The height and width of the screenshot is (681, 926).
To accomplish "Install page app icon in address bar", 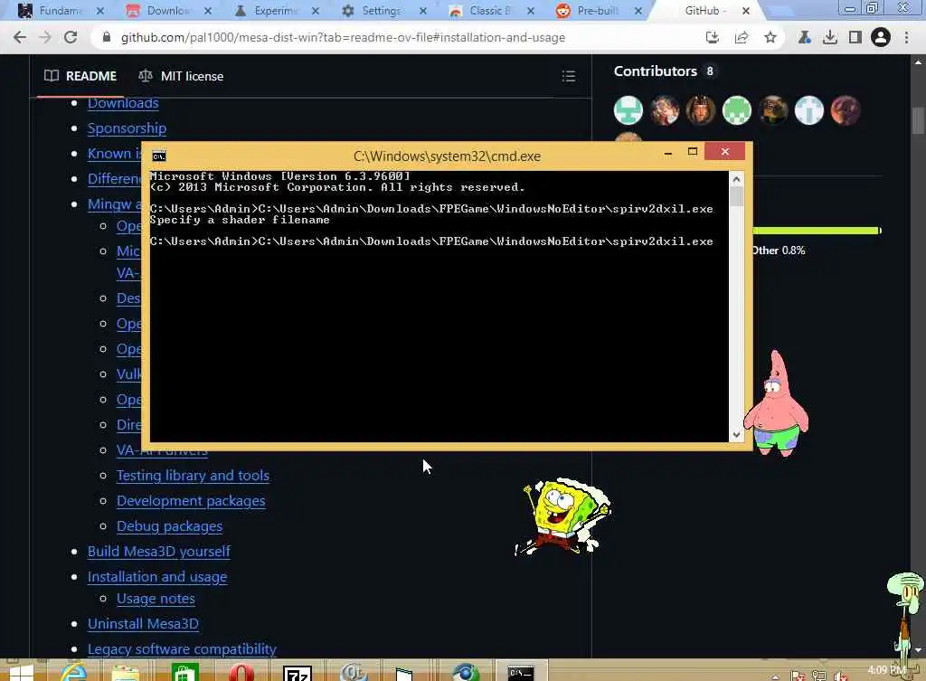I will click(713, 38).
